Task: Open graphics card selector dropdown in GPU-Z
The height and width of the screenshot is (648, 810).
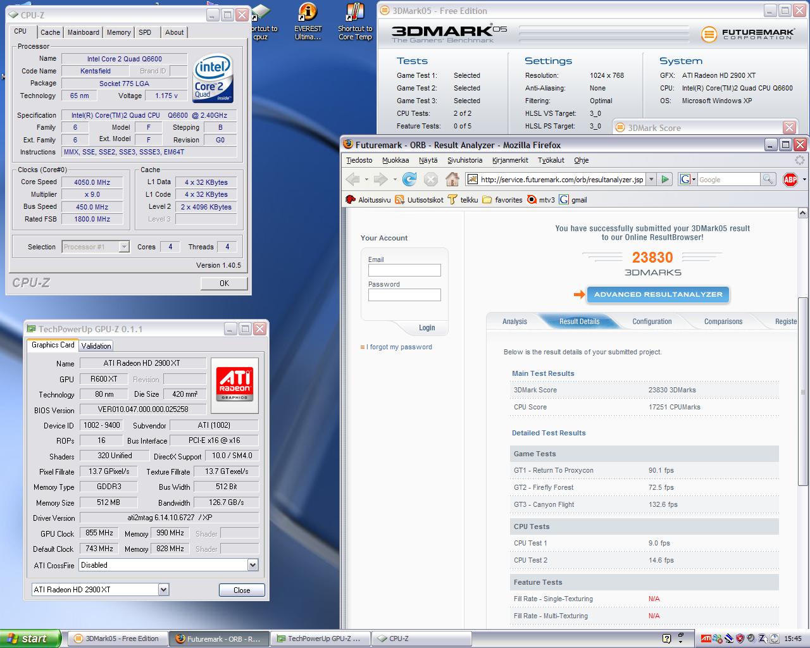Action: (x=163, y=590)
